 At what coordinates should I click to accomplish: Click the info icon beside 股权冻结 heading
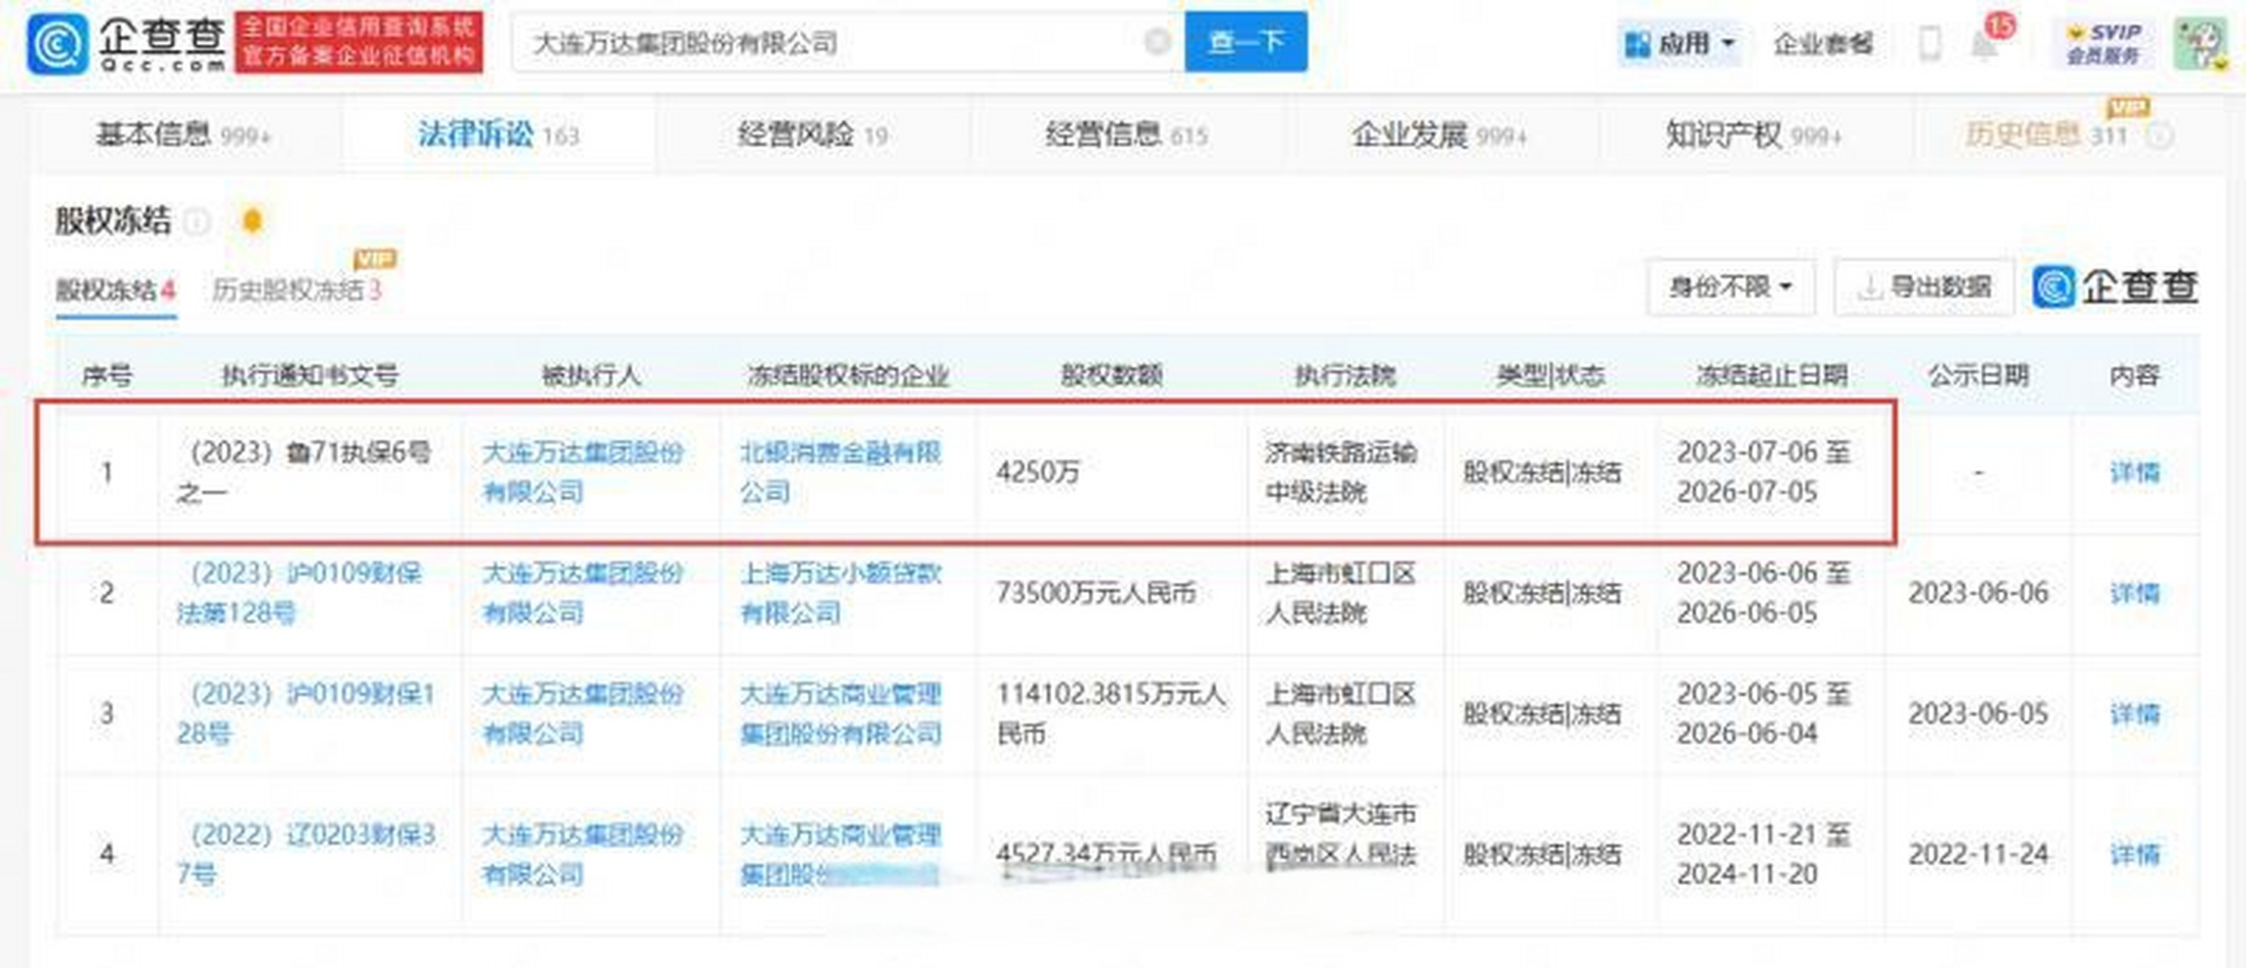[198, 222]
